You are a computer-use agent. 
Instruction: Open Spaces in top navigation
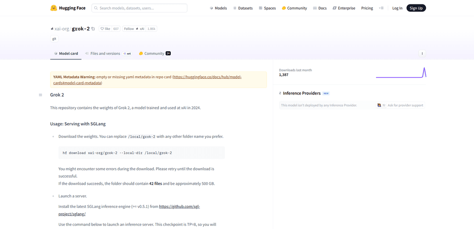[267, 8]
